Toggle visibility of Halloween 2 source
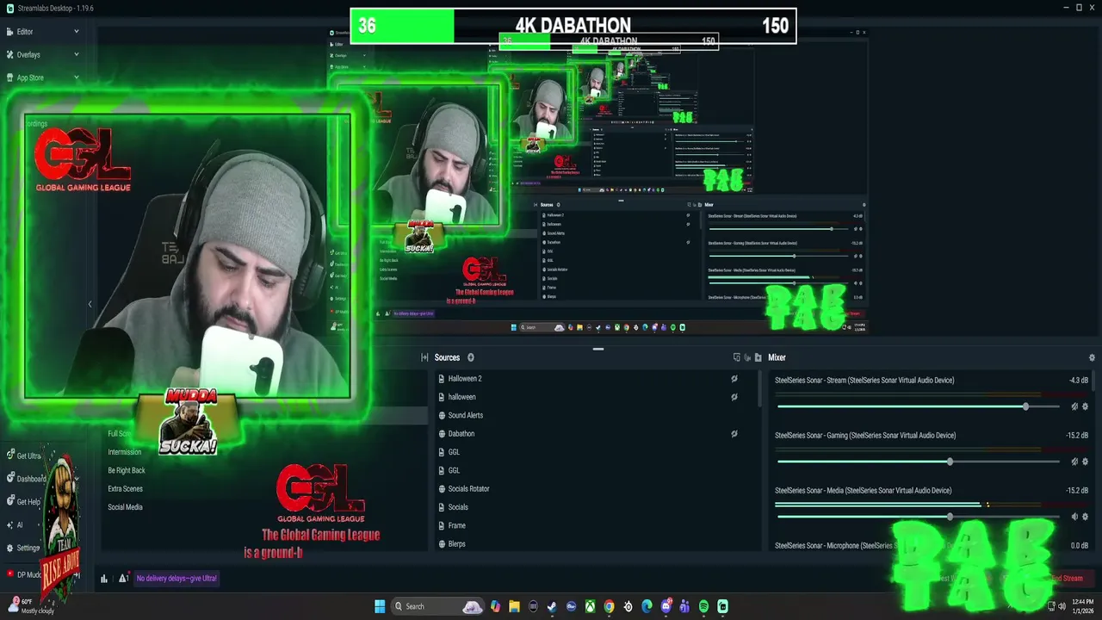Viewport: 1102px width, 620px height. 734,379
